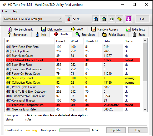The width and height of the screenshot is (153, 136).
Task: Select the (BB) Uncorrectable Error Count row
Action: 73,96
